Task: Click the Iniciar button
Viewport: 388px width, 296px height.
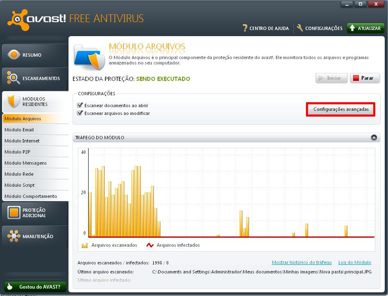Action: click(331, 78)
